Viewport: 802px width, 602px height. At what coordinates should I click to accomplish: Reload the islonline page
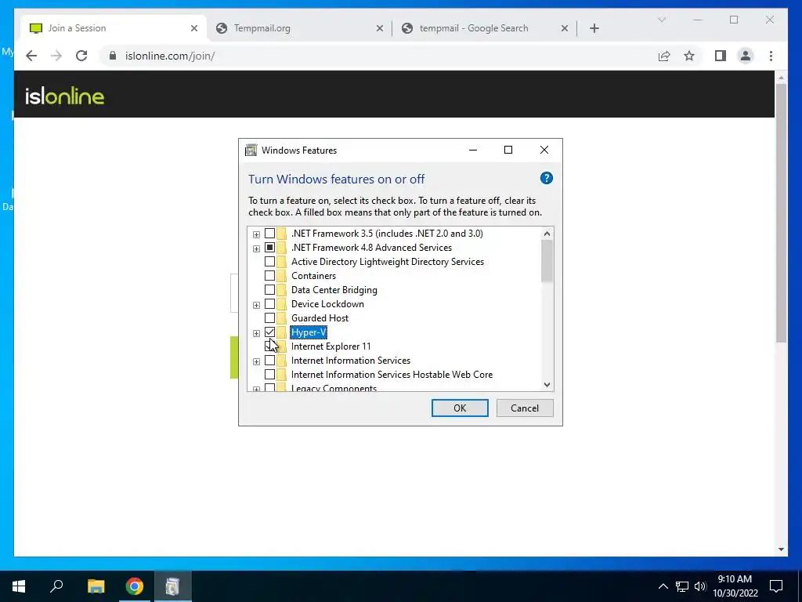click(81, 56)
